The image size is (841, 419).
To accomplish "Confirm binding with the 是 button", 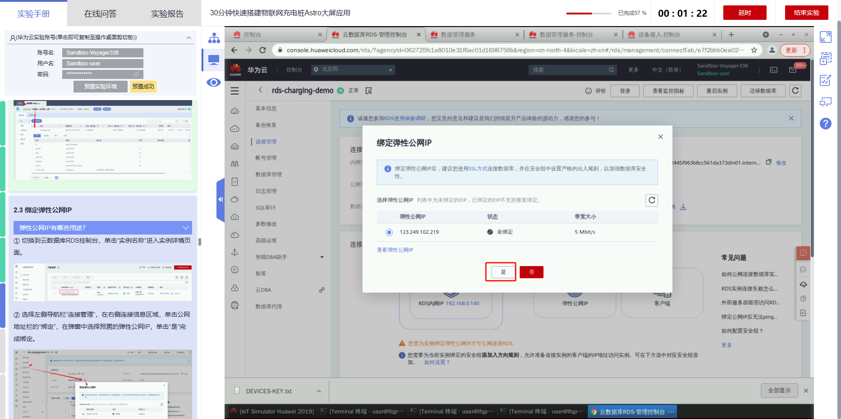I will pyautogui.click(x=503, y=272).
